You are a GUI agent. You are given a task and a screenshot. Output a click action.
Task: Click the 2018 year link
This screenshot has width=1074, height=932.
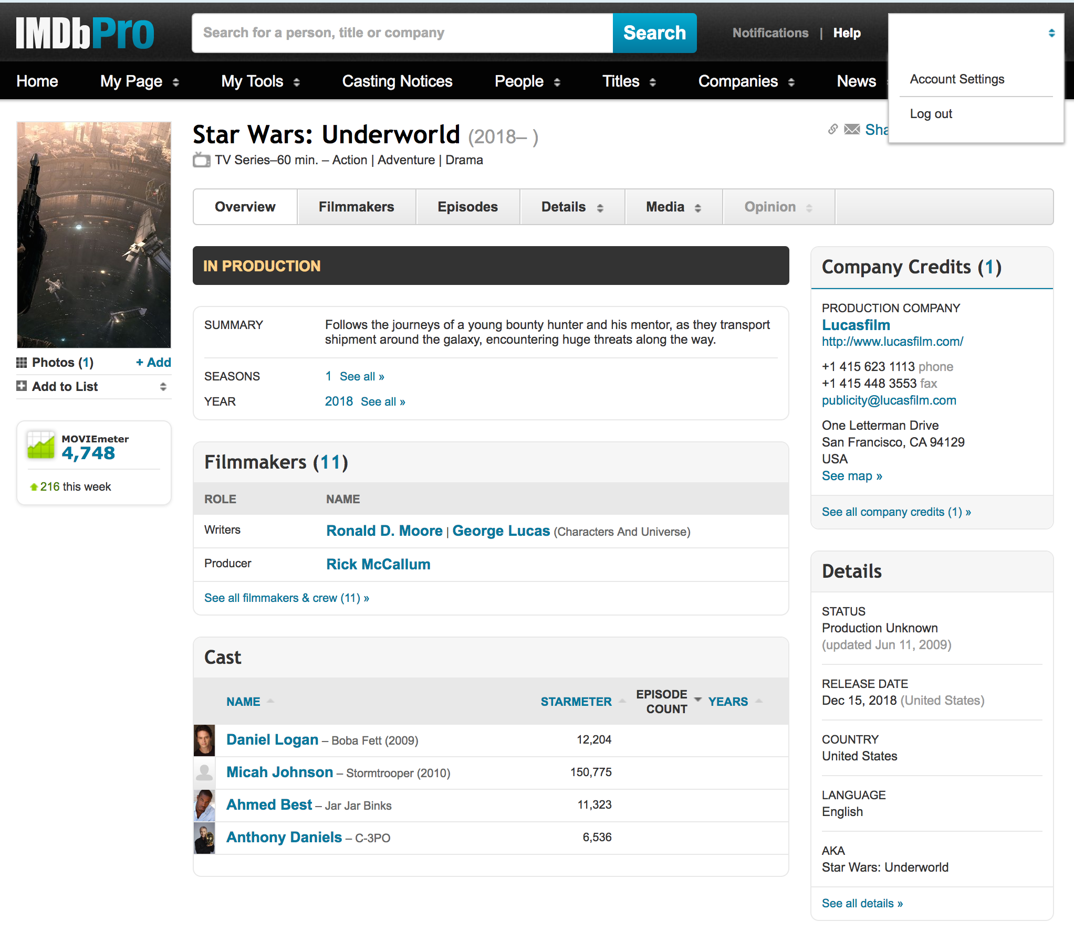click(x=339, y=401)
